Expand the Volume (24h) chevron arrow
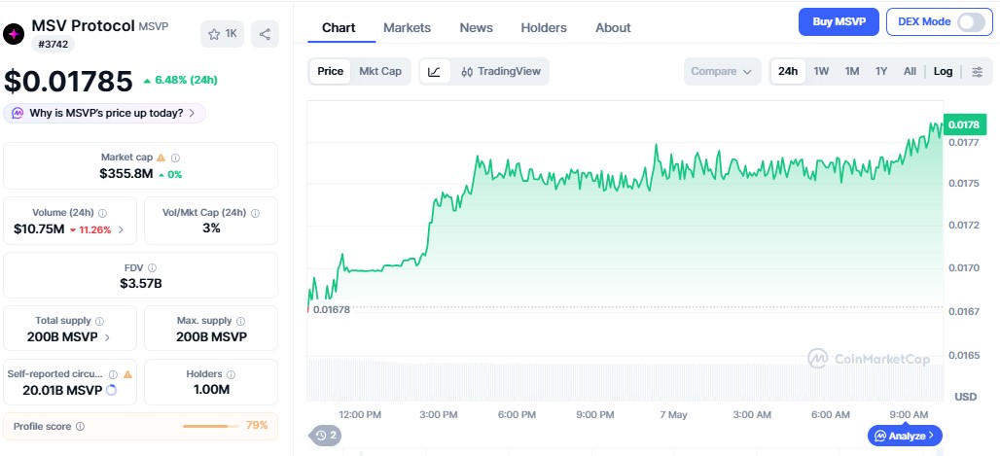This screenshot has height=456, width=1000. point(122,229)
